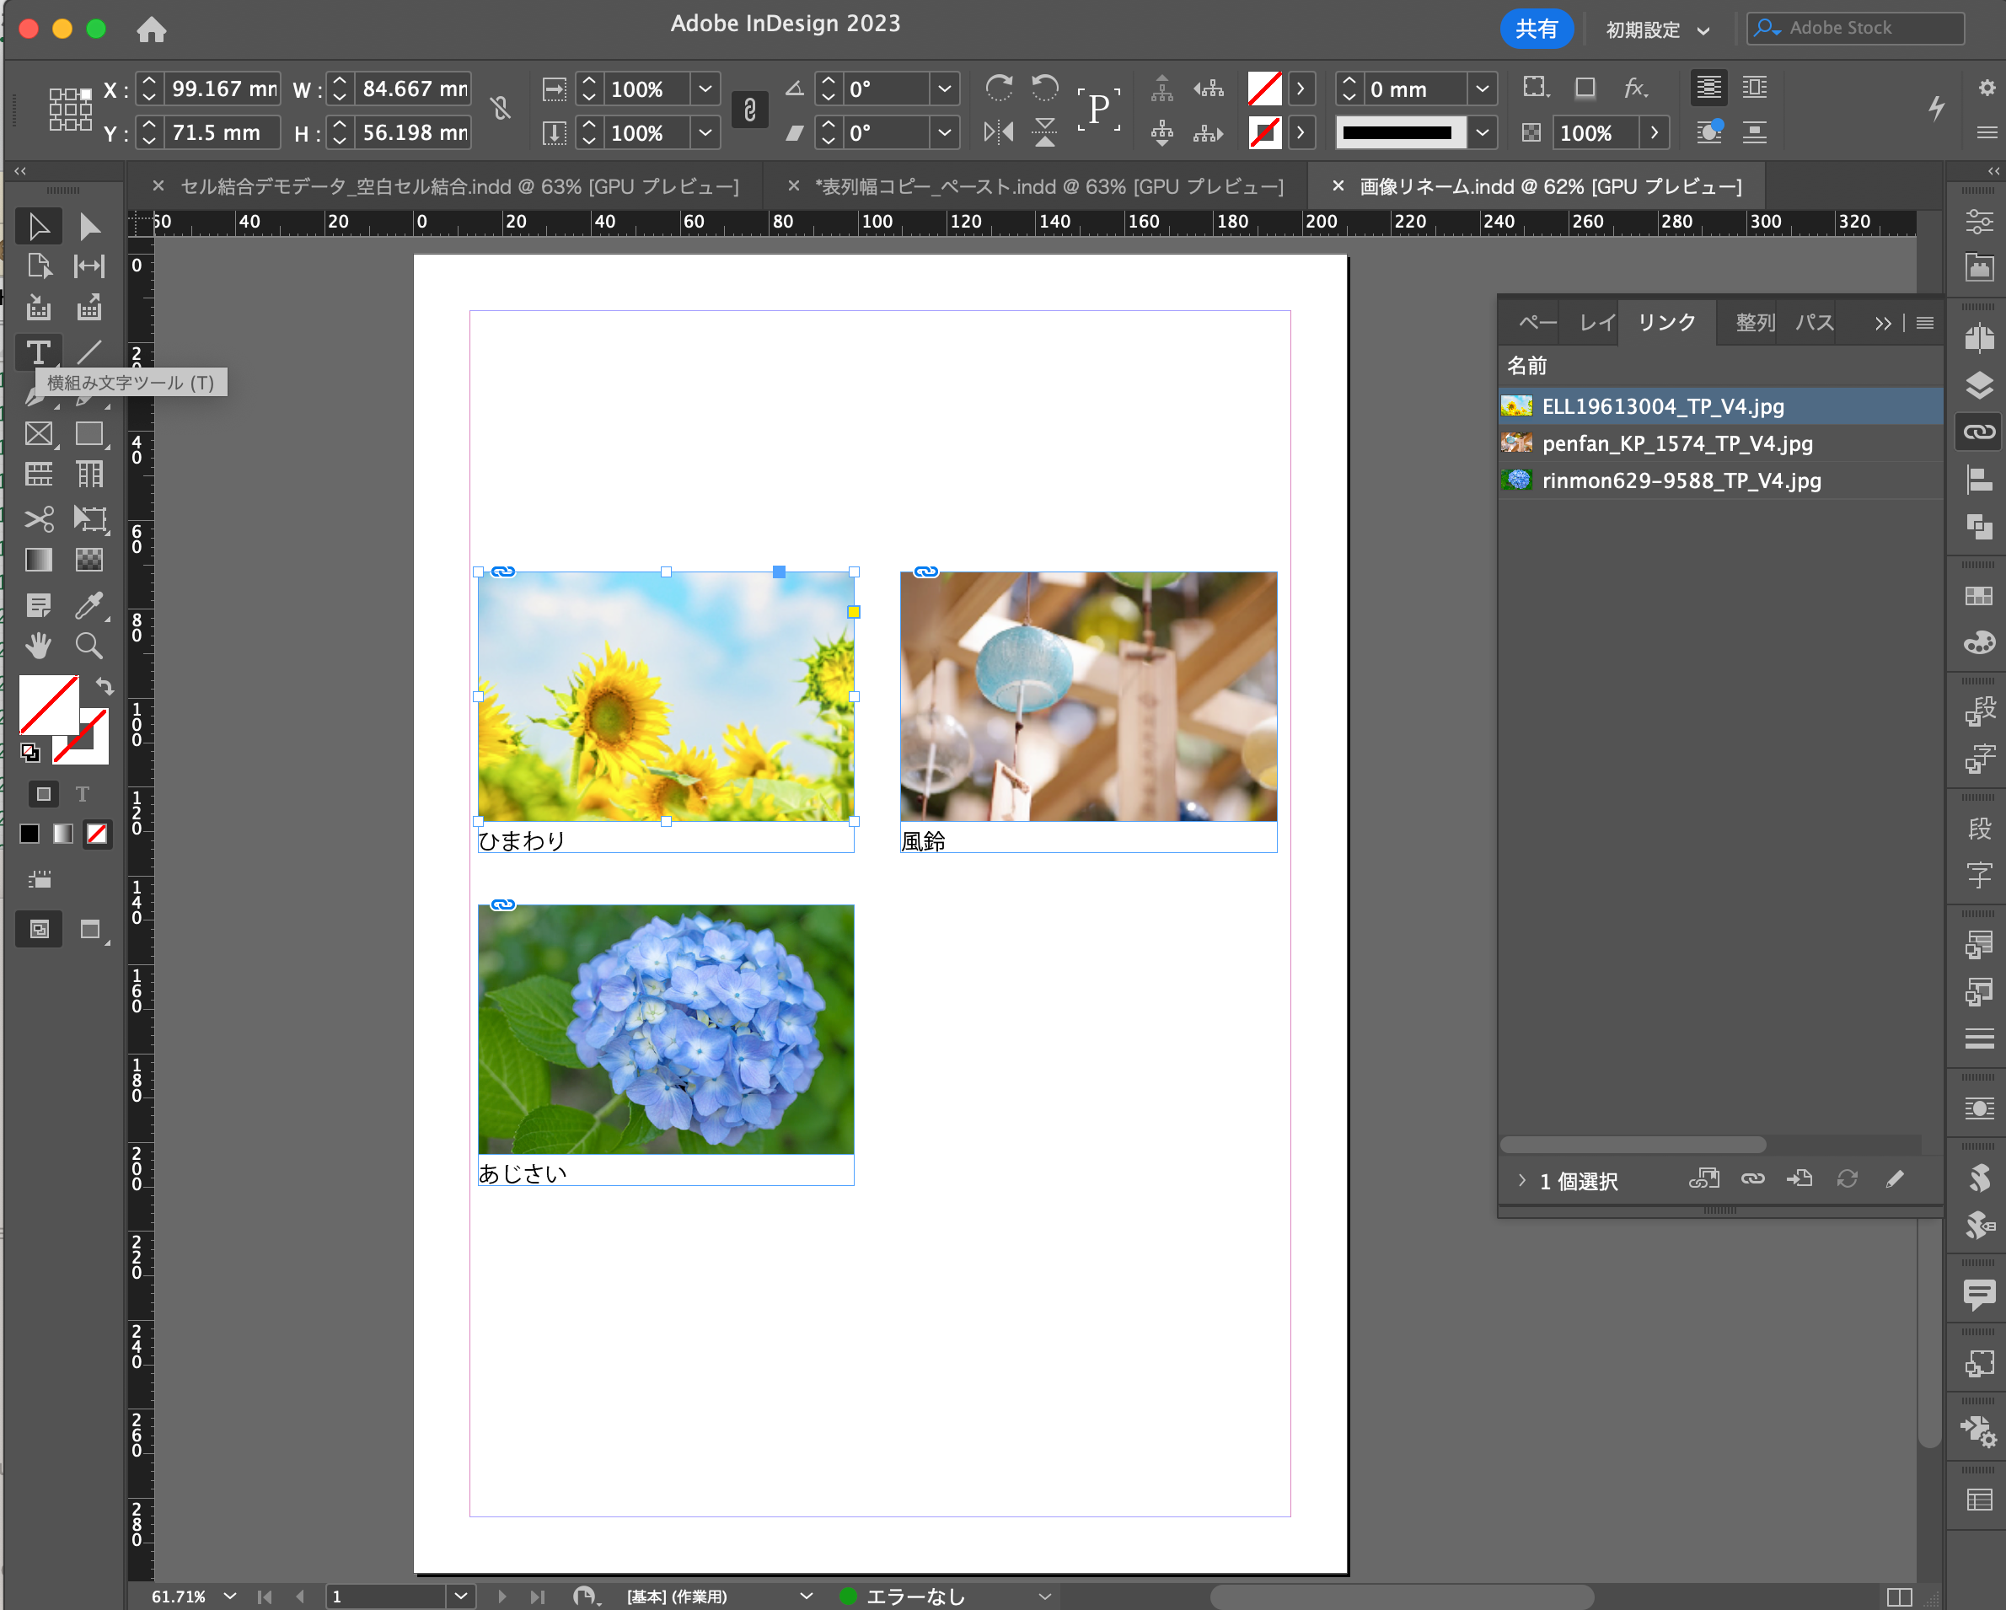Select the Free Transform tool
This screenshot has width=2006, height=1610.
[89, 518]
